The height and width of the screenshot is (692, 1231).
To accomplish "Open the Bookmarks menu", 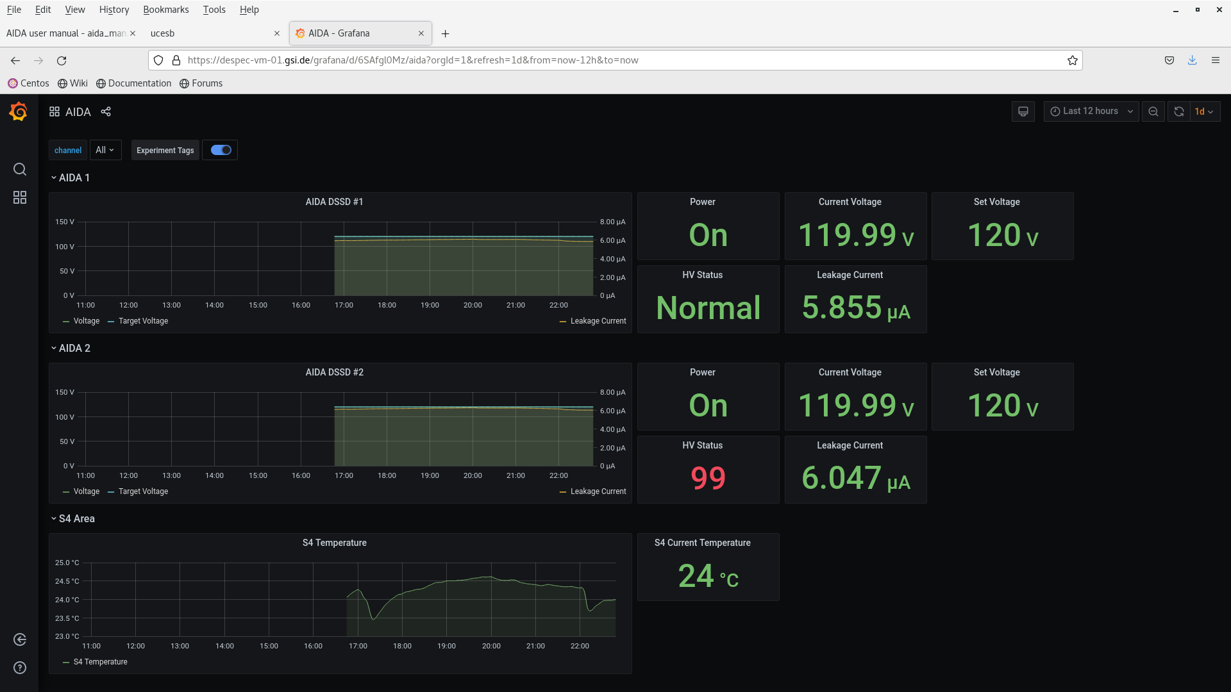I will [166, 10].
